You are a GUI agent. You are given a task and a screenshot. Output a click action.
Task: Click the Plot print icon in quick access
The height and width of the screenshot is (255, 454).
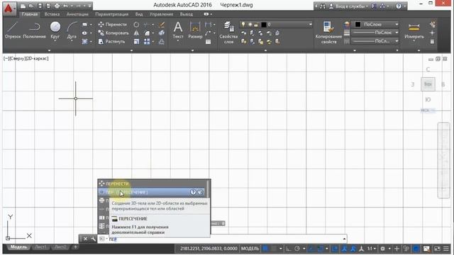(57, 6)
